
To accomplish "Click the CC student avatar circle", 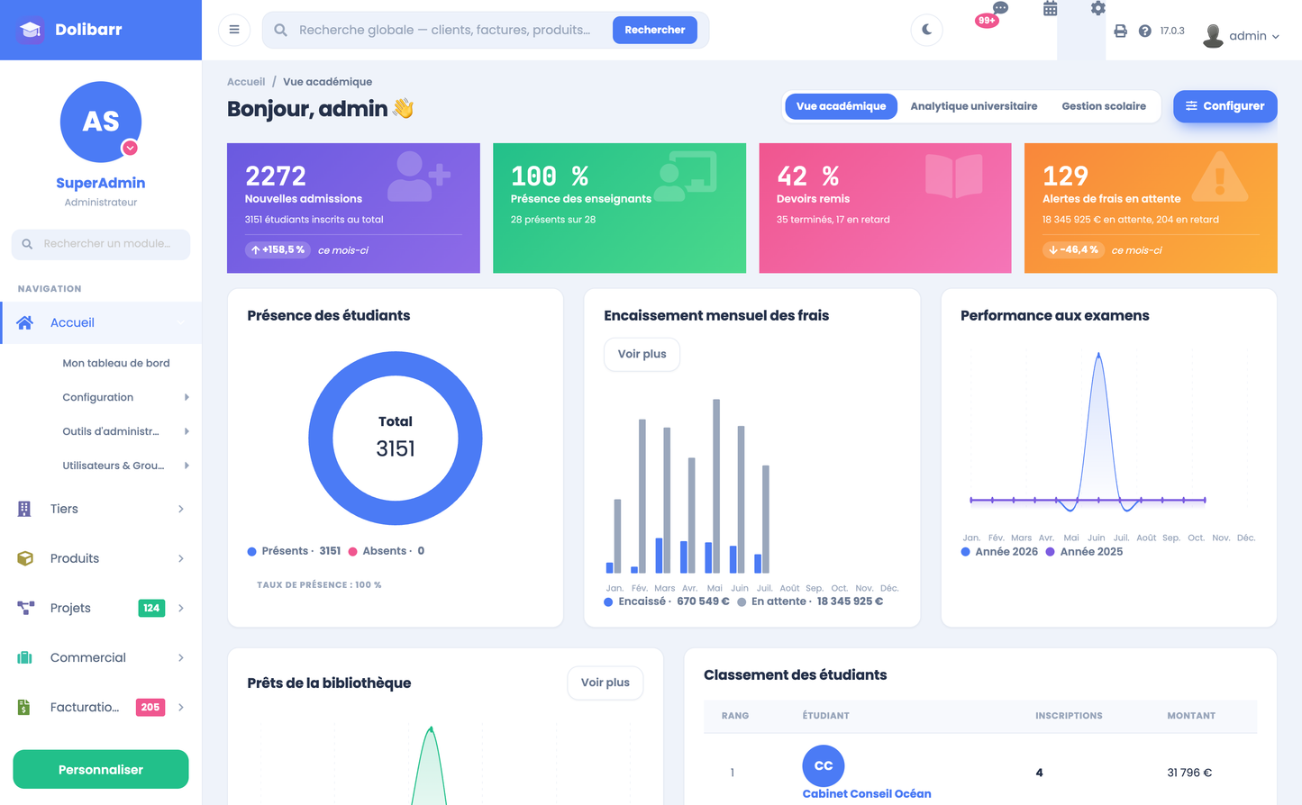I will click(824, 765).
